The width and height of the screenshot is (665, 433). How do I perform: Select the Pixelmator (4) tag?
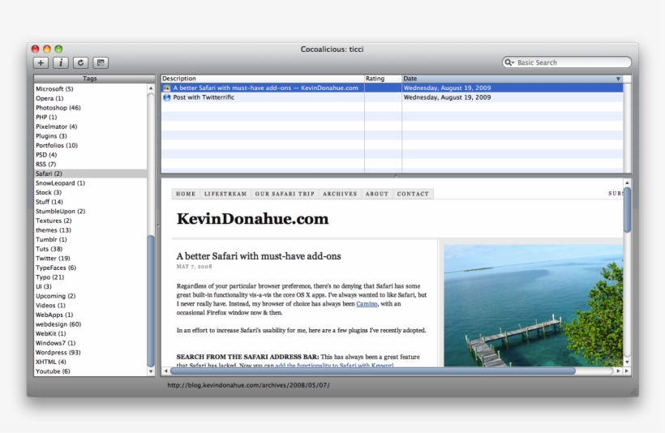(x=90, y=126)
